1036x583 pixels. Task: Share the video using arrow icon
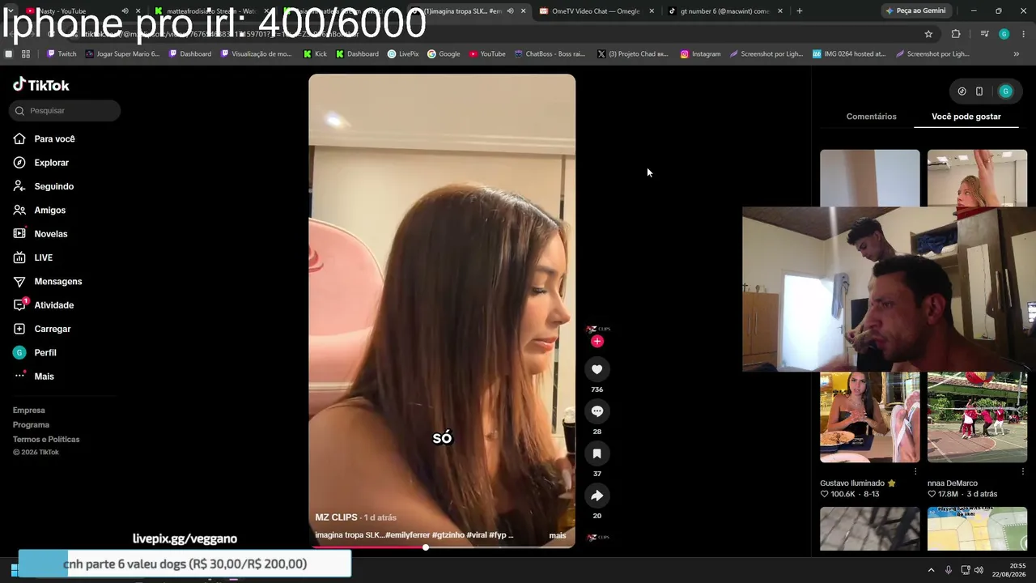pyautogui.click(x=597, y=496)
